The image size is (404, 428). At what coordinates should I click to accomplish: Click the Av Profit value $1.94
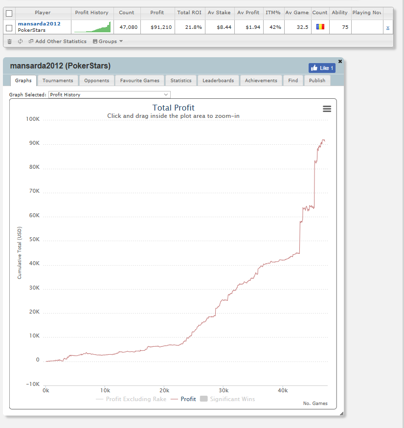253,27
